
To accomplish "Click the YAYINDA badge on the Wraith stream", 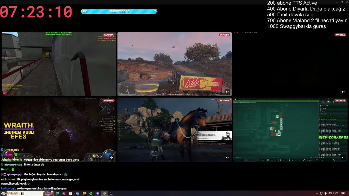I will click(109, 100).
